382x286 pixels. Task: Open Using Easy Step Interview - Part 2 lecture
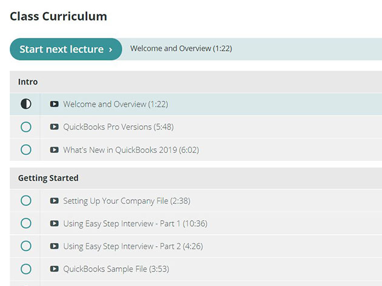[133, 246]
